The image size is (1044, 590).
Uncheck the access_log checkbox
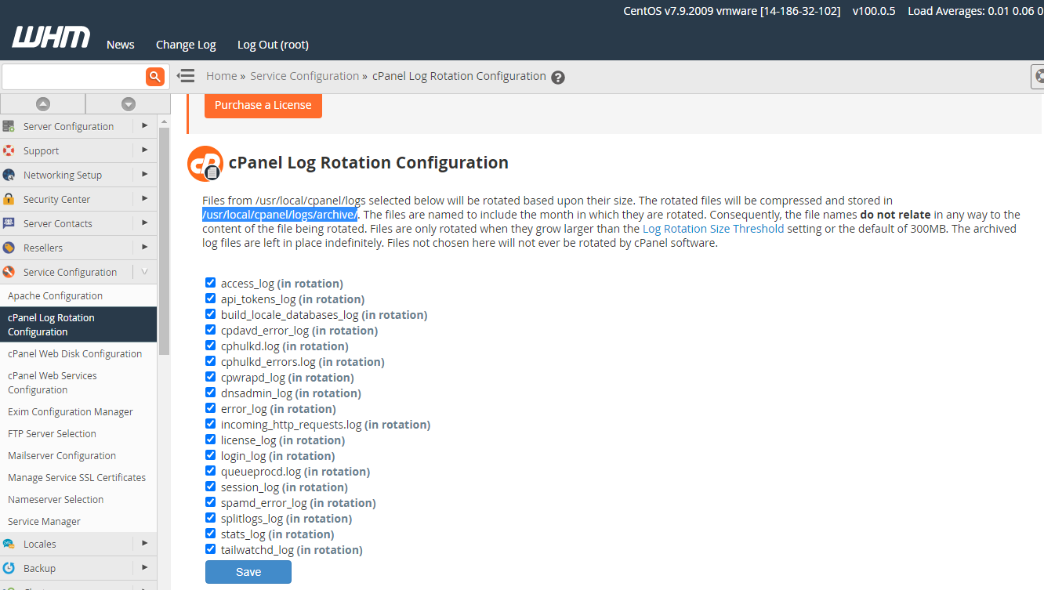[x=210, y=283]
